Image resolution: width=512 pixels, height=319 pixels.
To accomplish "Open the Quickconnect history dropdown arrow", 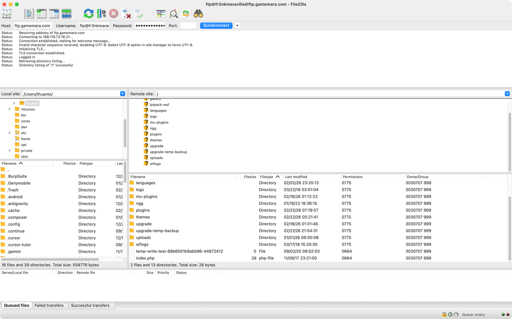I will (237, 26).
